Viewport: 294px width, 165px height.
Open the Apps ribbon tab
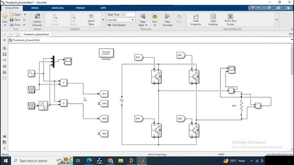coord(103,8)
